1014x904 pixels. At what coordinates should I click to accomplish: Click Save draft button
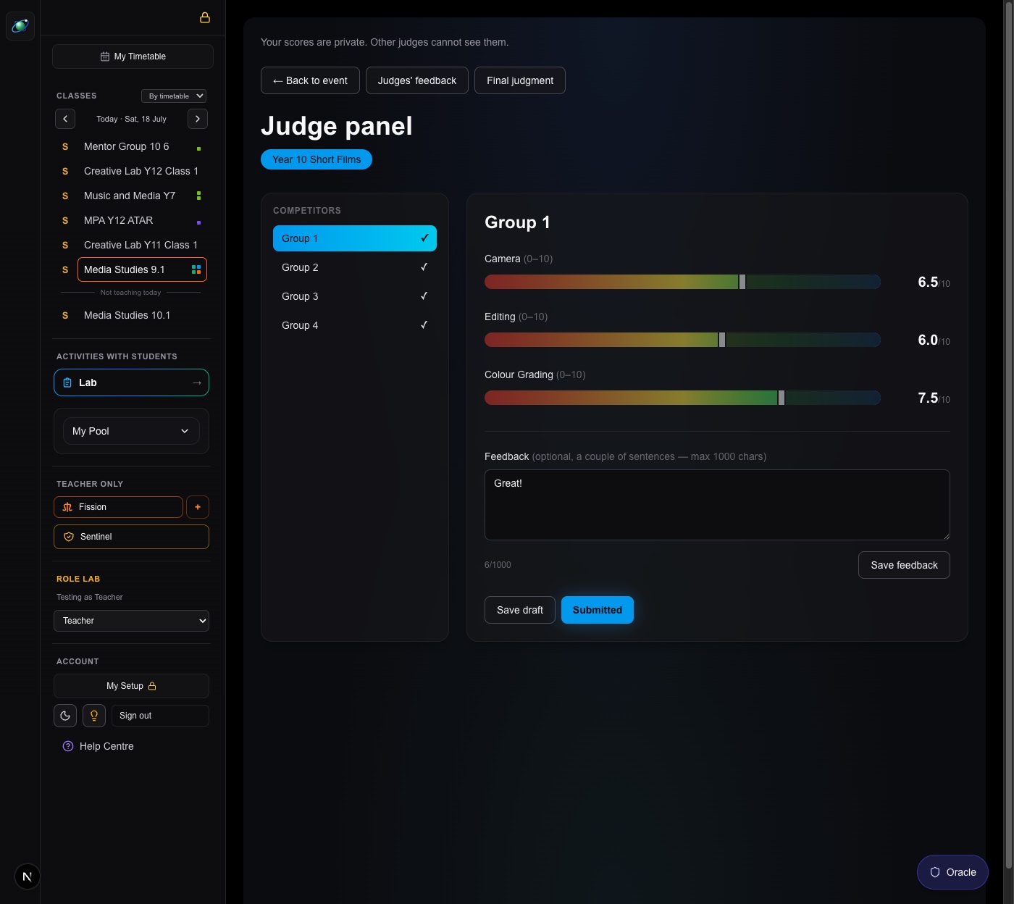click(520, 610)
